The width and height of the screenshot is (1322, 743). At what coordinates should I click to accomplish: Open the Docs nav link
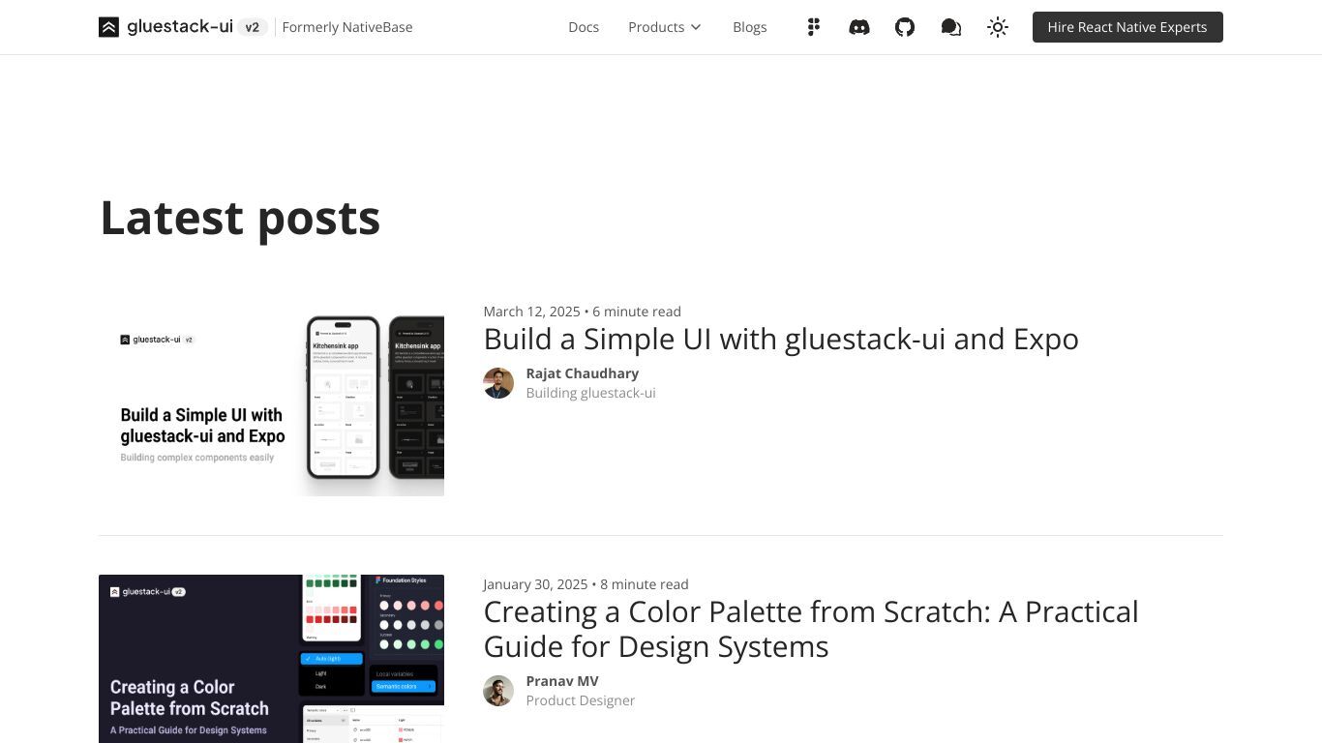pyautogui.click(x=584, y=27)
